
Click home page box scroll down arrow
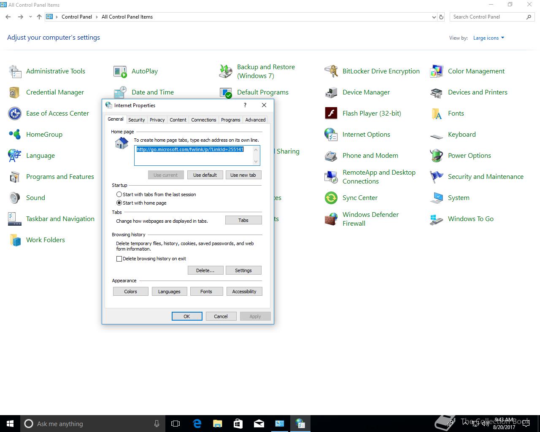(256, 162)
